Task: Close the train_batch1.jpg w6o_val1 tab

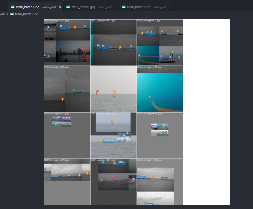Action: [60, 7]
